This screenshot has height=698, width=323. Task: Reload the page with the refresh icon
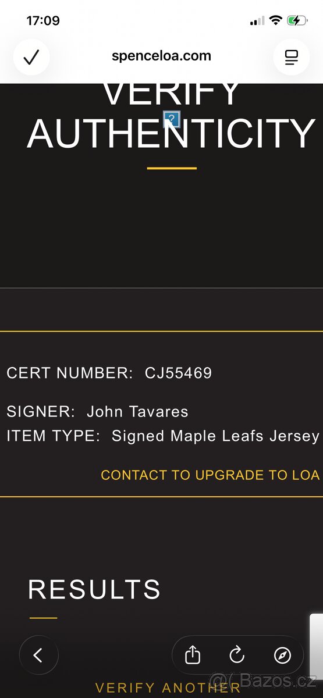coord(237,656)
